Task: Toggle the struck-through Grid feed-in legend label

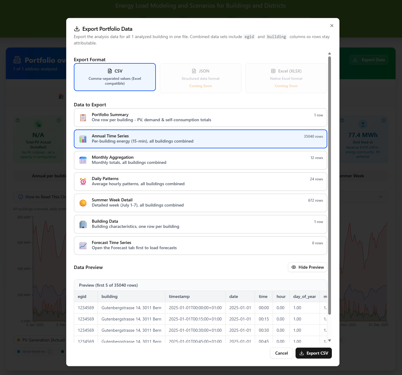Action: point(34,352)
